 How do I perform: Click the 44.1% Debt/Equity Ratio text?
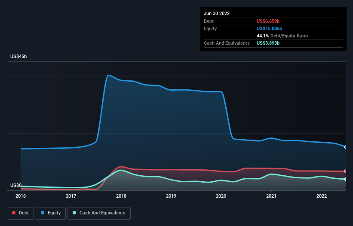pos(282,36)
